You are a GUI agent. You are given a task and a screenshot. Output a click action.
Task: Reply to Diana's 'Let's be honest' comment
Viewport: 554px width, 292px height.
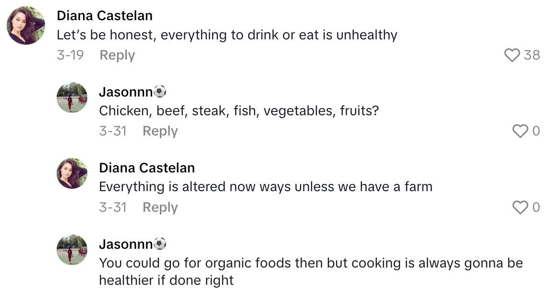[x=117, y=55]
